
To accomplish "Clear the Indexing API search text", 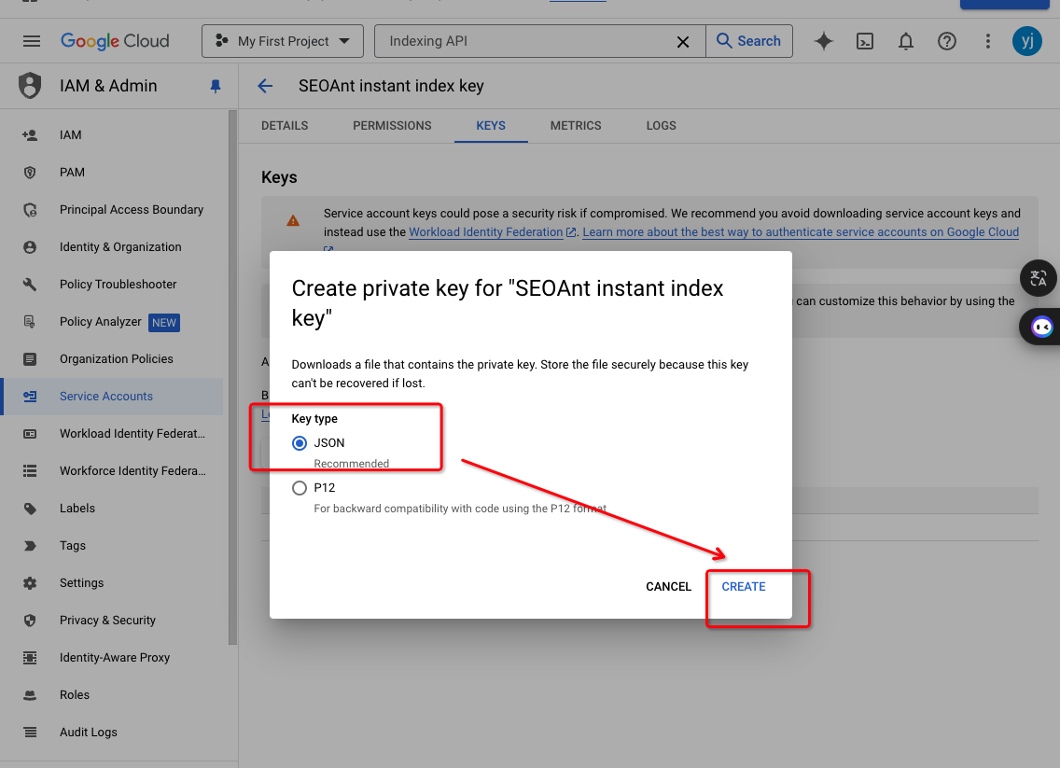I will click(x=683, y=42).
